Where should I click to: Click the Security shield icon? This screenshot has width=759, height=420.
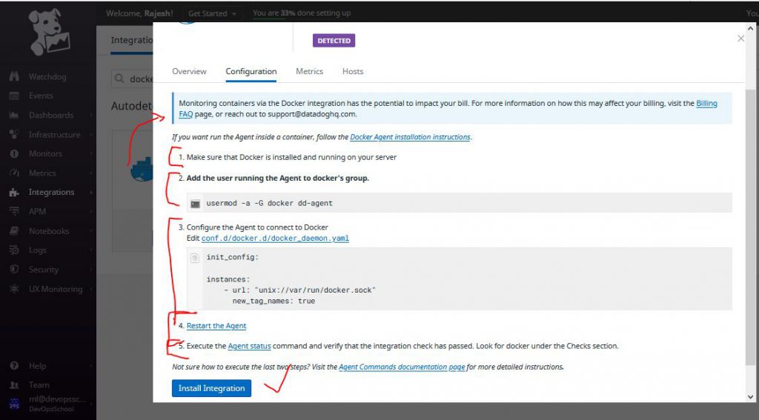(x=14, y=270)
